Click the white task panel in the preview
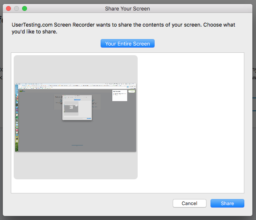The height and width of the screenshot is (220, 256). [x=120, y=95]
